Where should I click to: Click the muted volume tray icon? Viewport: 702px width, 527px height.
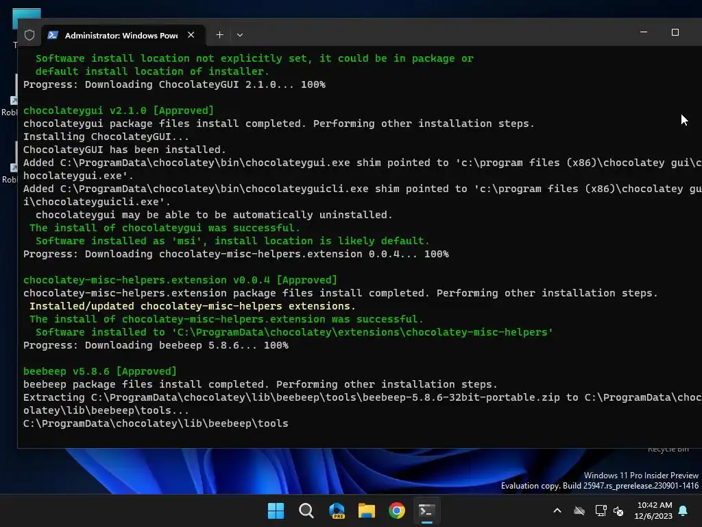619,511
